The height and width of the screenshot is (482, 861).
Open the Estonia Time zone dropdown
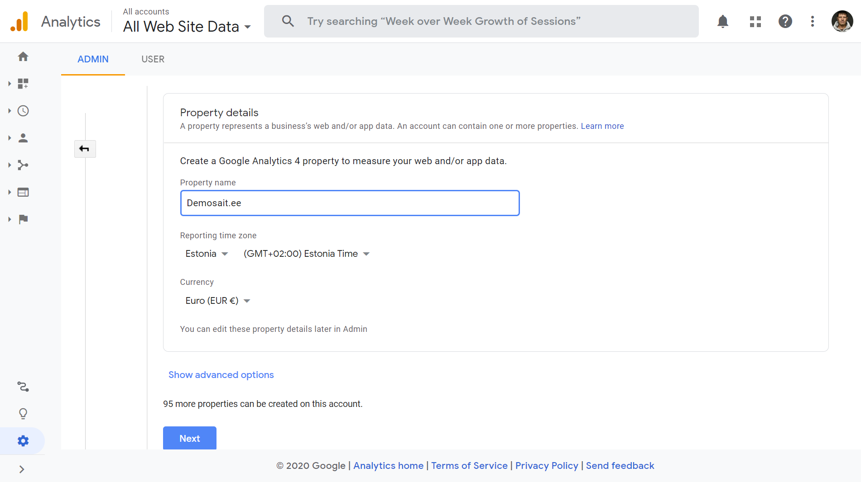(x=306, y=254)
